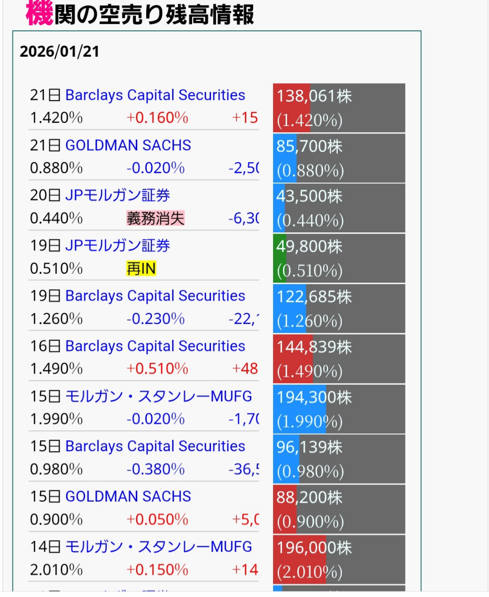The height and width of the screenshot is (597, 489).
Task: Tap the yellow 再IN badge
Action: point(141,269)
